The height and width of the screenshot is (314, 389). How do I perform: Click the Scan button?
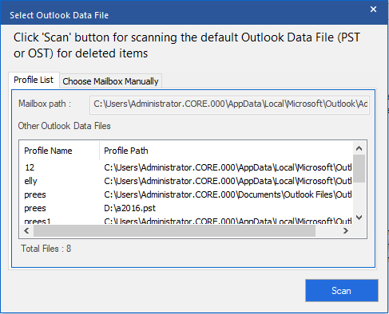[342, 290]
